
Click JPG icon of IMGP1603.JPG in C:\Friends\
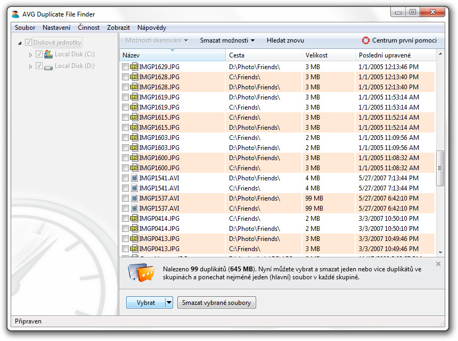[x=134, y=138]
